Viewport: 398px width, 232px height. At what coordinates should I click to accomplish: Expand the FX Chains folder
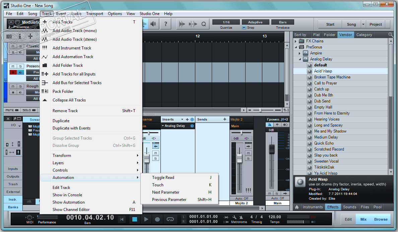coord(295,41)
